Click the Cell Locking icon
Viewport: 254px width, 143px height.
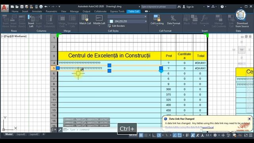157,18
